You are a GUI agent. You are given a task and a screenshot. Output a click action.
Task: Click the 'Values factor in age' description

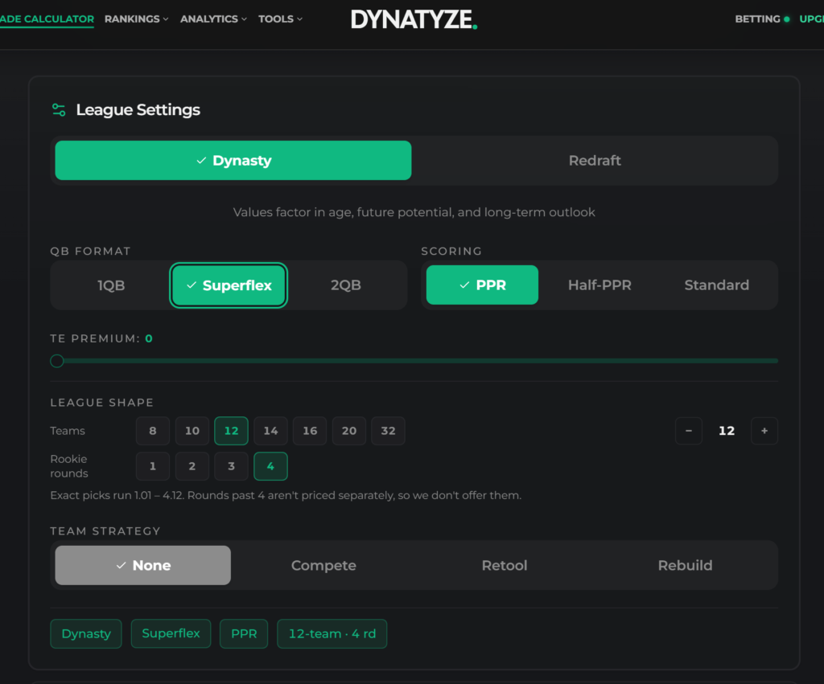tap(414, 212)
